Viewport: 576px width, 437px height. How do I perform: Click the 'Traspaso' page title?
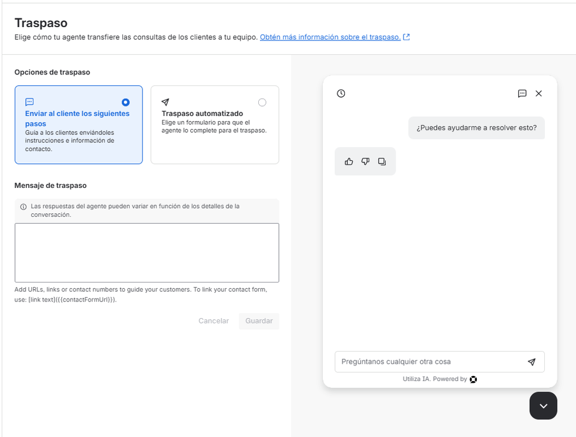41,22
